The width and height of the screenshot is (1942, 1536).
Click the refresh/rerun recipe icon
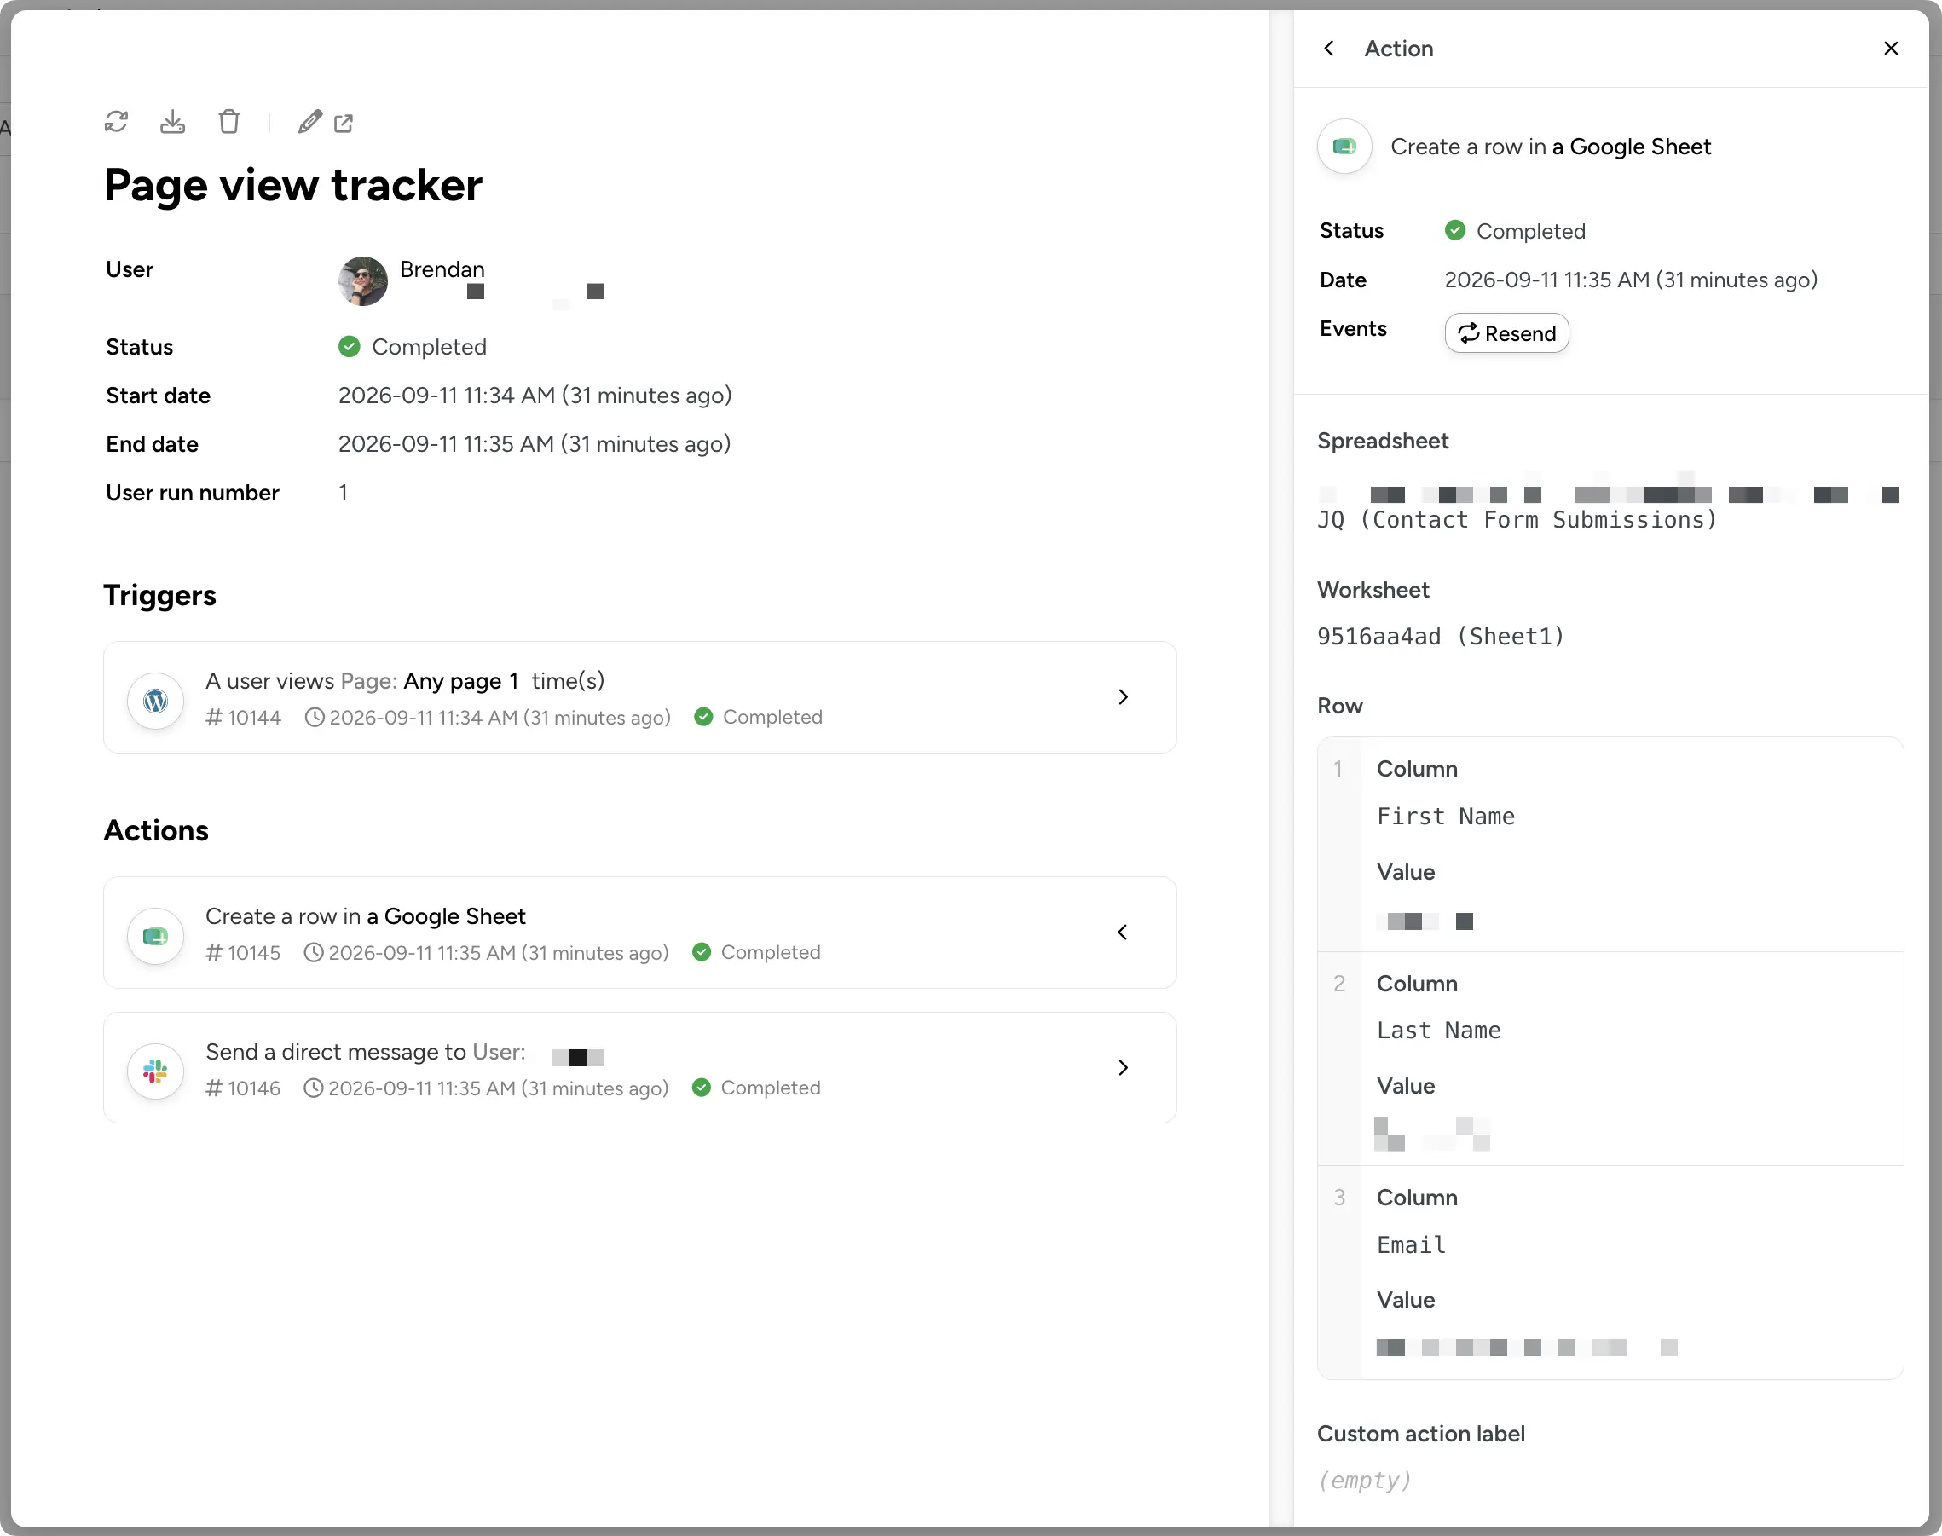tap(116, 121)
